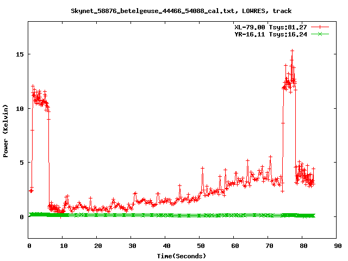The image size is (348, 261).
Task: Click the x-axis tick label 80
Action: pos(303,246)
